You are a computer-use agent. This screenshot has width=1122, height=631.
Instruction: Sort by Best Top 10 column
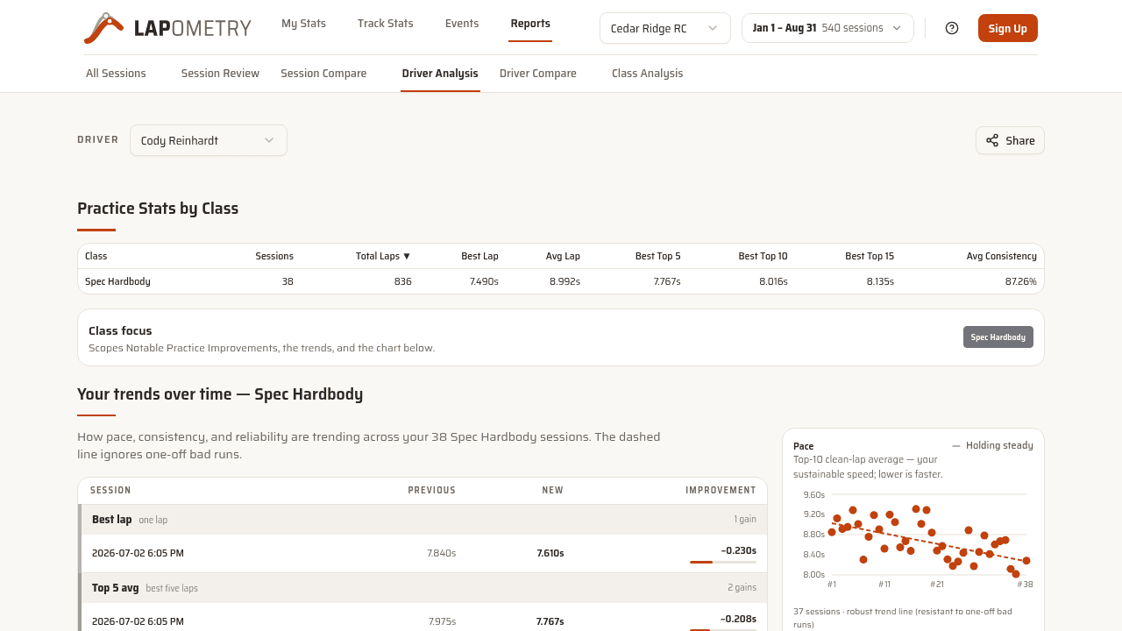coord(763,256)
